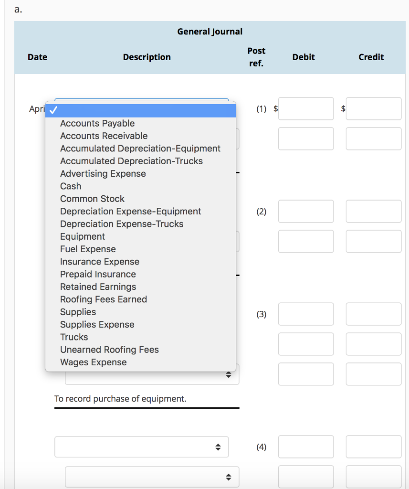Select Wages Expense at the bottom of the list
Image resolution: width=409 pixels, height=489 pixels.
pos(93,362)
